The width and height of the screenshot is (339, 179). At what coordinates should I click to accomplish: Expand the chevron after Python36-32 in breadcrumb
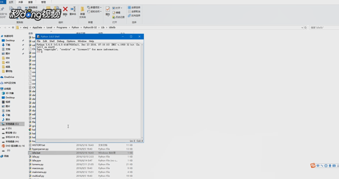click(x=99, y=28)
